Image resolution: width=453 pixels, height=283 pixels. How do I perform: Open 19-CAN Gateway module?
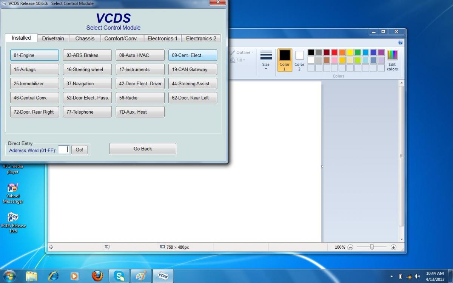(193, 69)
